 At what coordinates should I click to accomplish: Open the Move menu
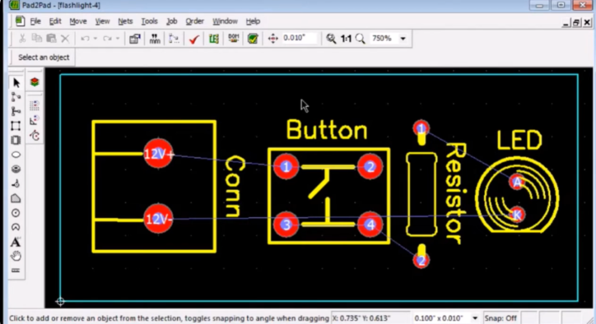tap(78, 21)
